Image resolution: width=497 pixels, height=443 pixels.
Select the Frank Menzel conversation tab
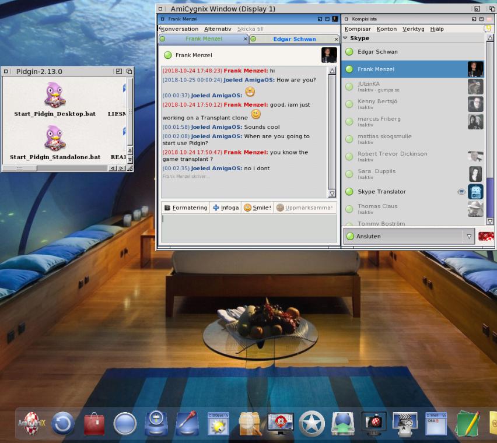tap(204, 38)
